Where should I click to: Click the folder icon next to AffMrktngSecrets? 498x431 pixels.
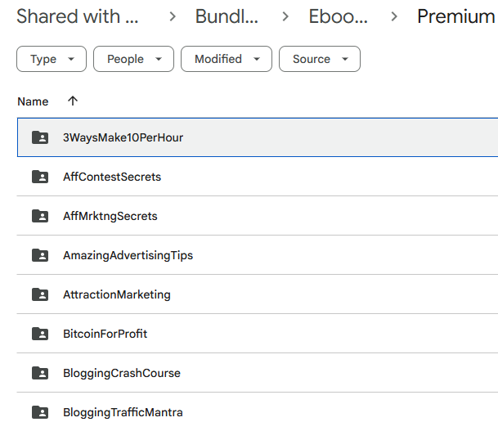click(39, 216)
